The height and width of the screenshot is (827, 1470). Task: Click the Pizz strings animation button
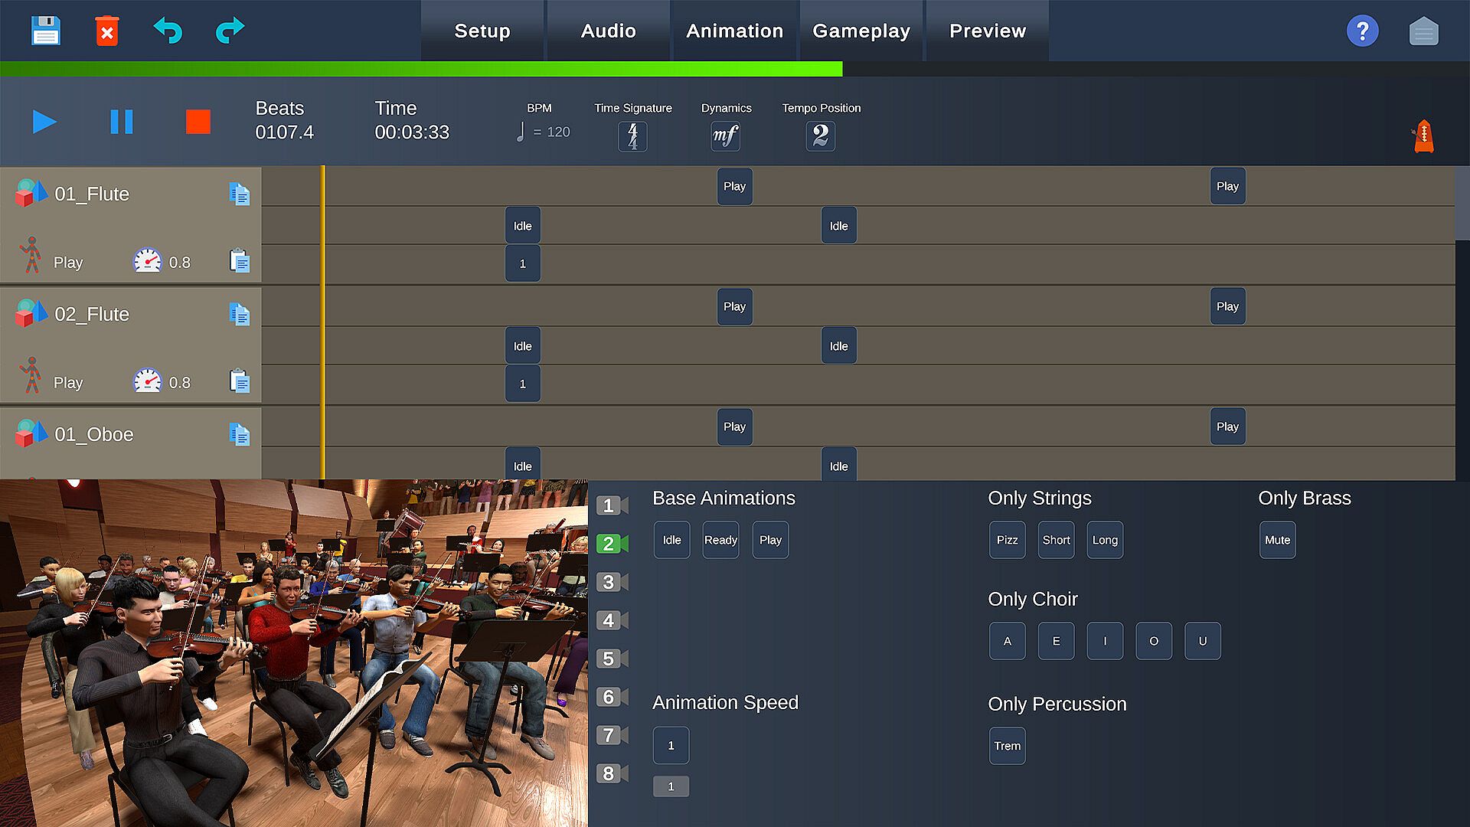click(1007, 540)
